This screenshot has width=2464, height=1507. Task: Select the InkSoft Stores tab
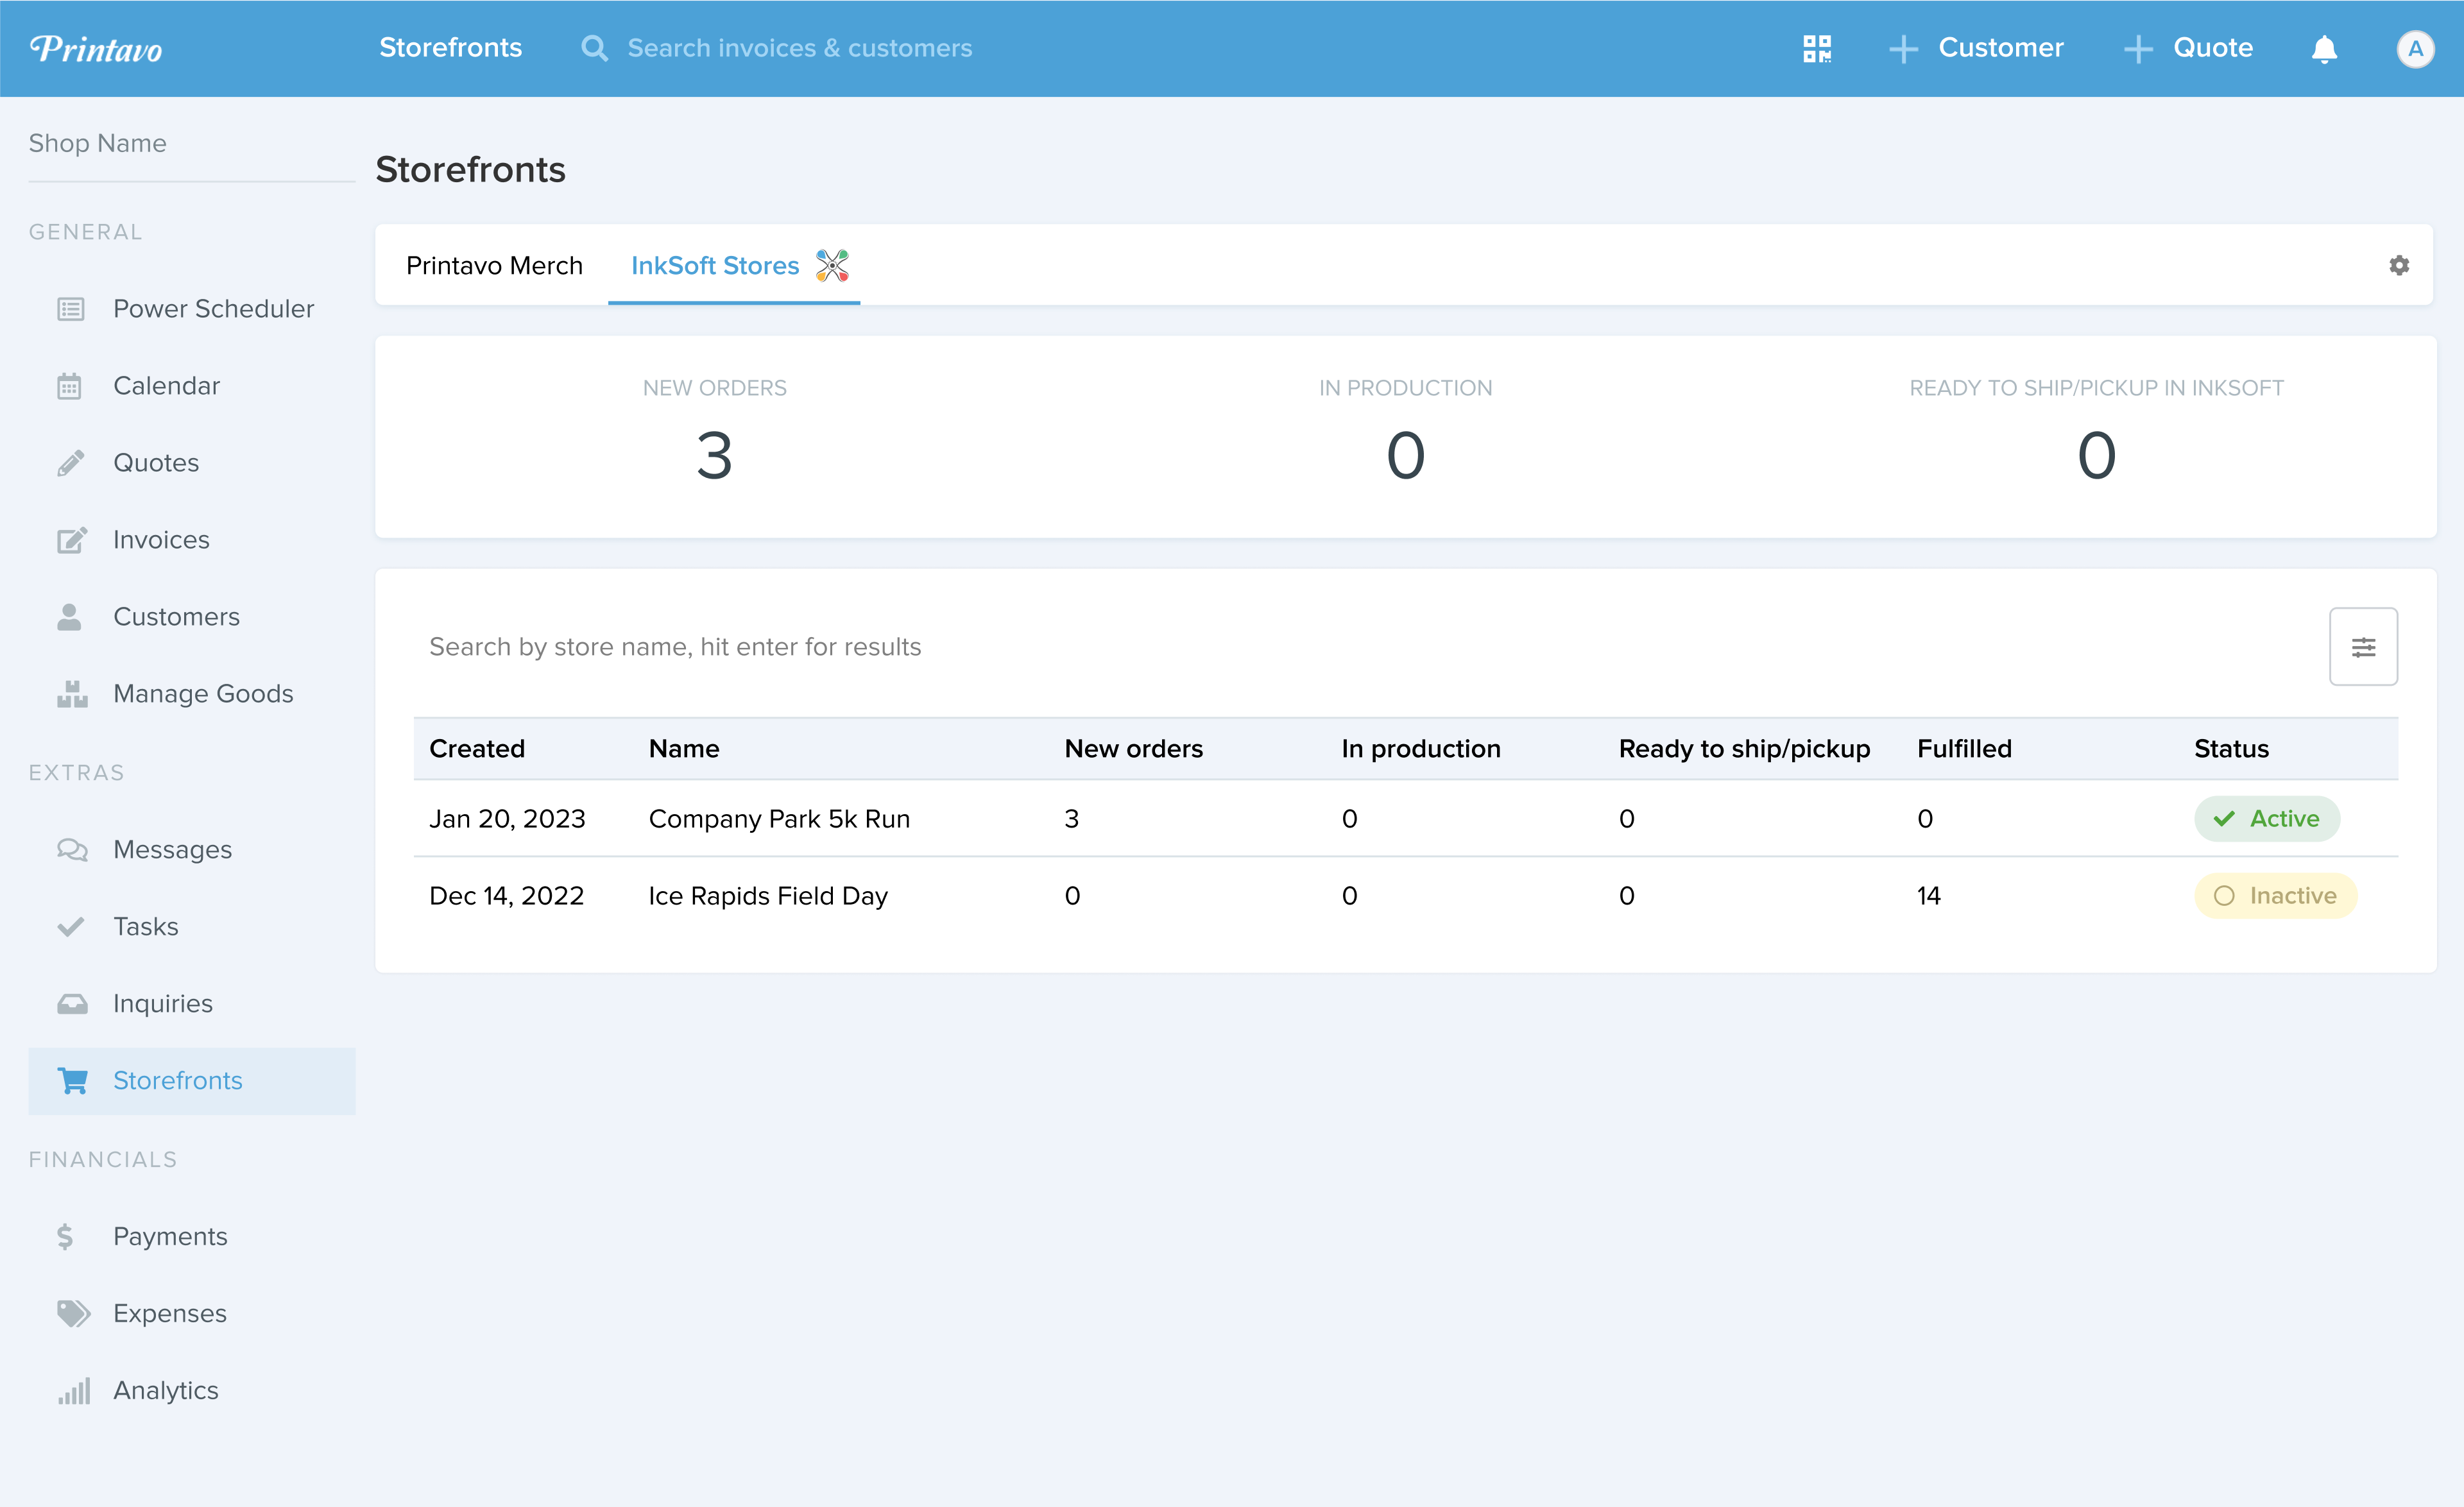[x=715, y=265]
